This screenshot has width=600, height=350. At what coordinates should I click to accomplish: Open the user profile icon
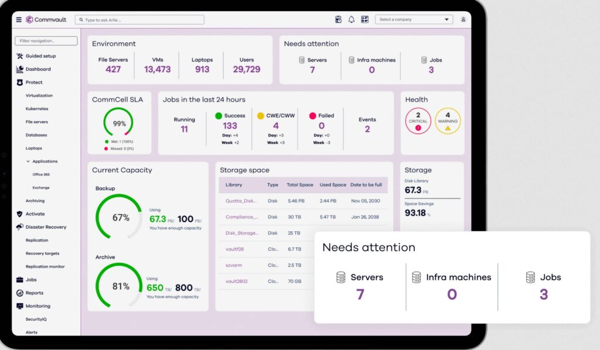pos(463,19)
